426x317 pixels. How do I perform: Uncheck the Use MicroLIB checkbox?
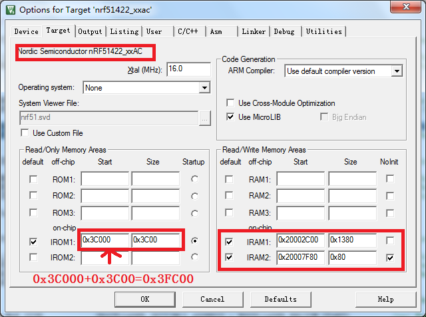(230, 117)
